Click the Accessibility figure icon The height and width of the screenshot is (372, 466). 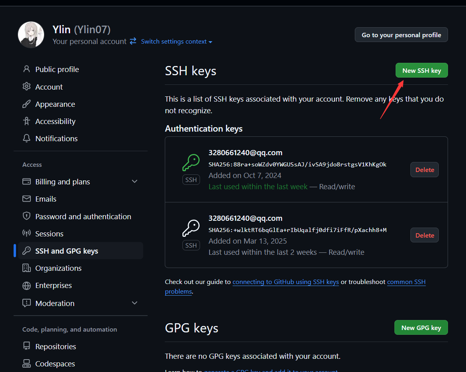(x=26, y=121)
